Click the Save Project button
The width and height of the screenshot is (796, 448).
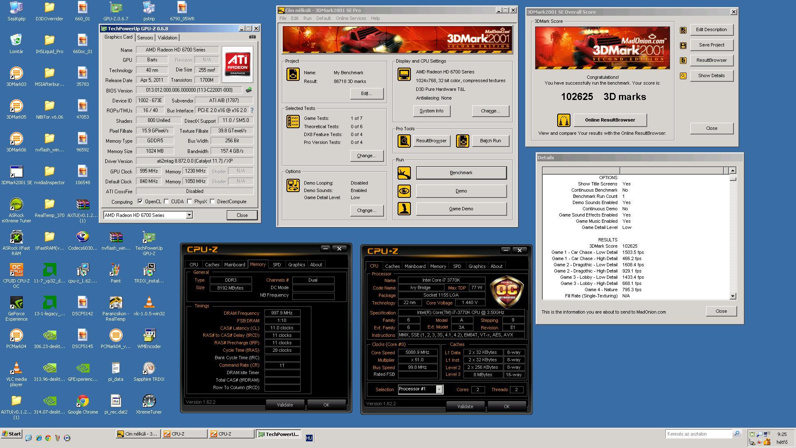[711, 45]
